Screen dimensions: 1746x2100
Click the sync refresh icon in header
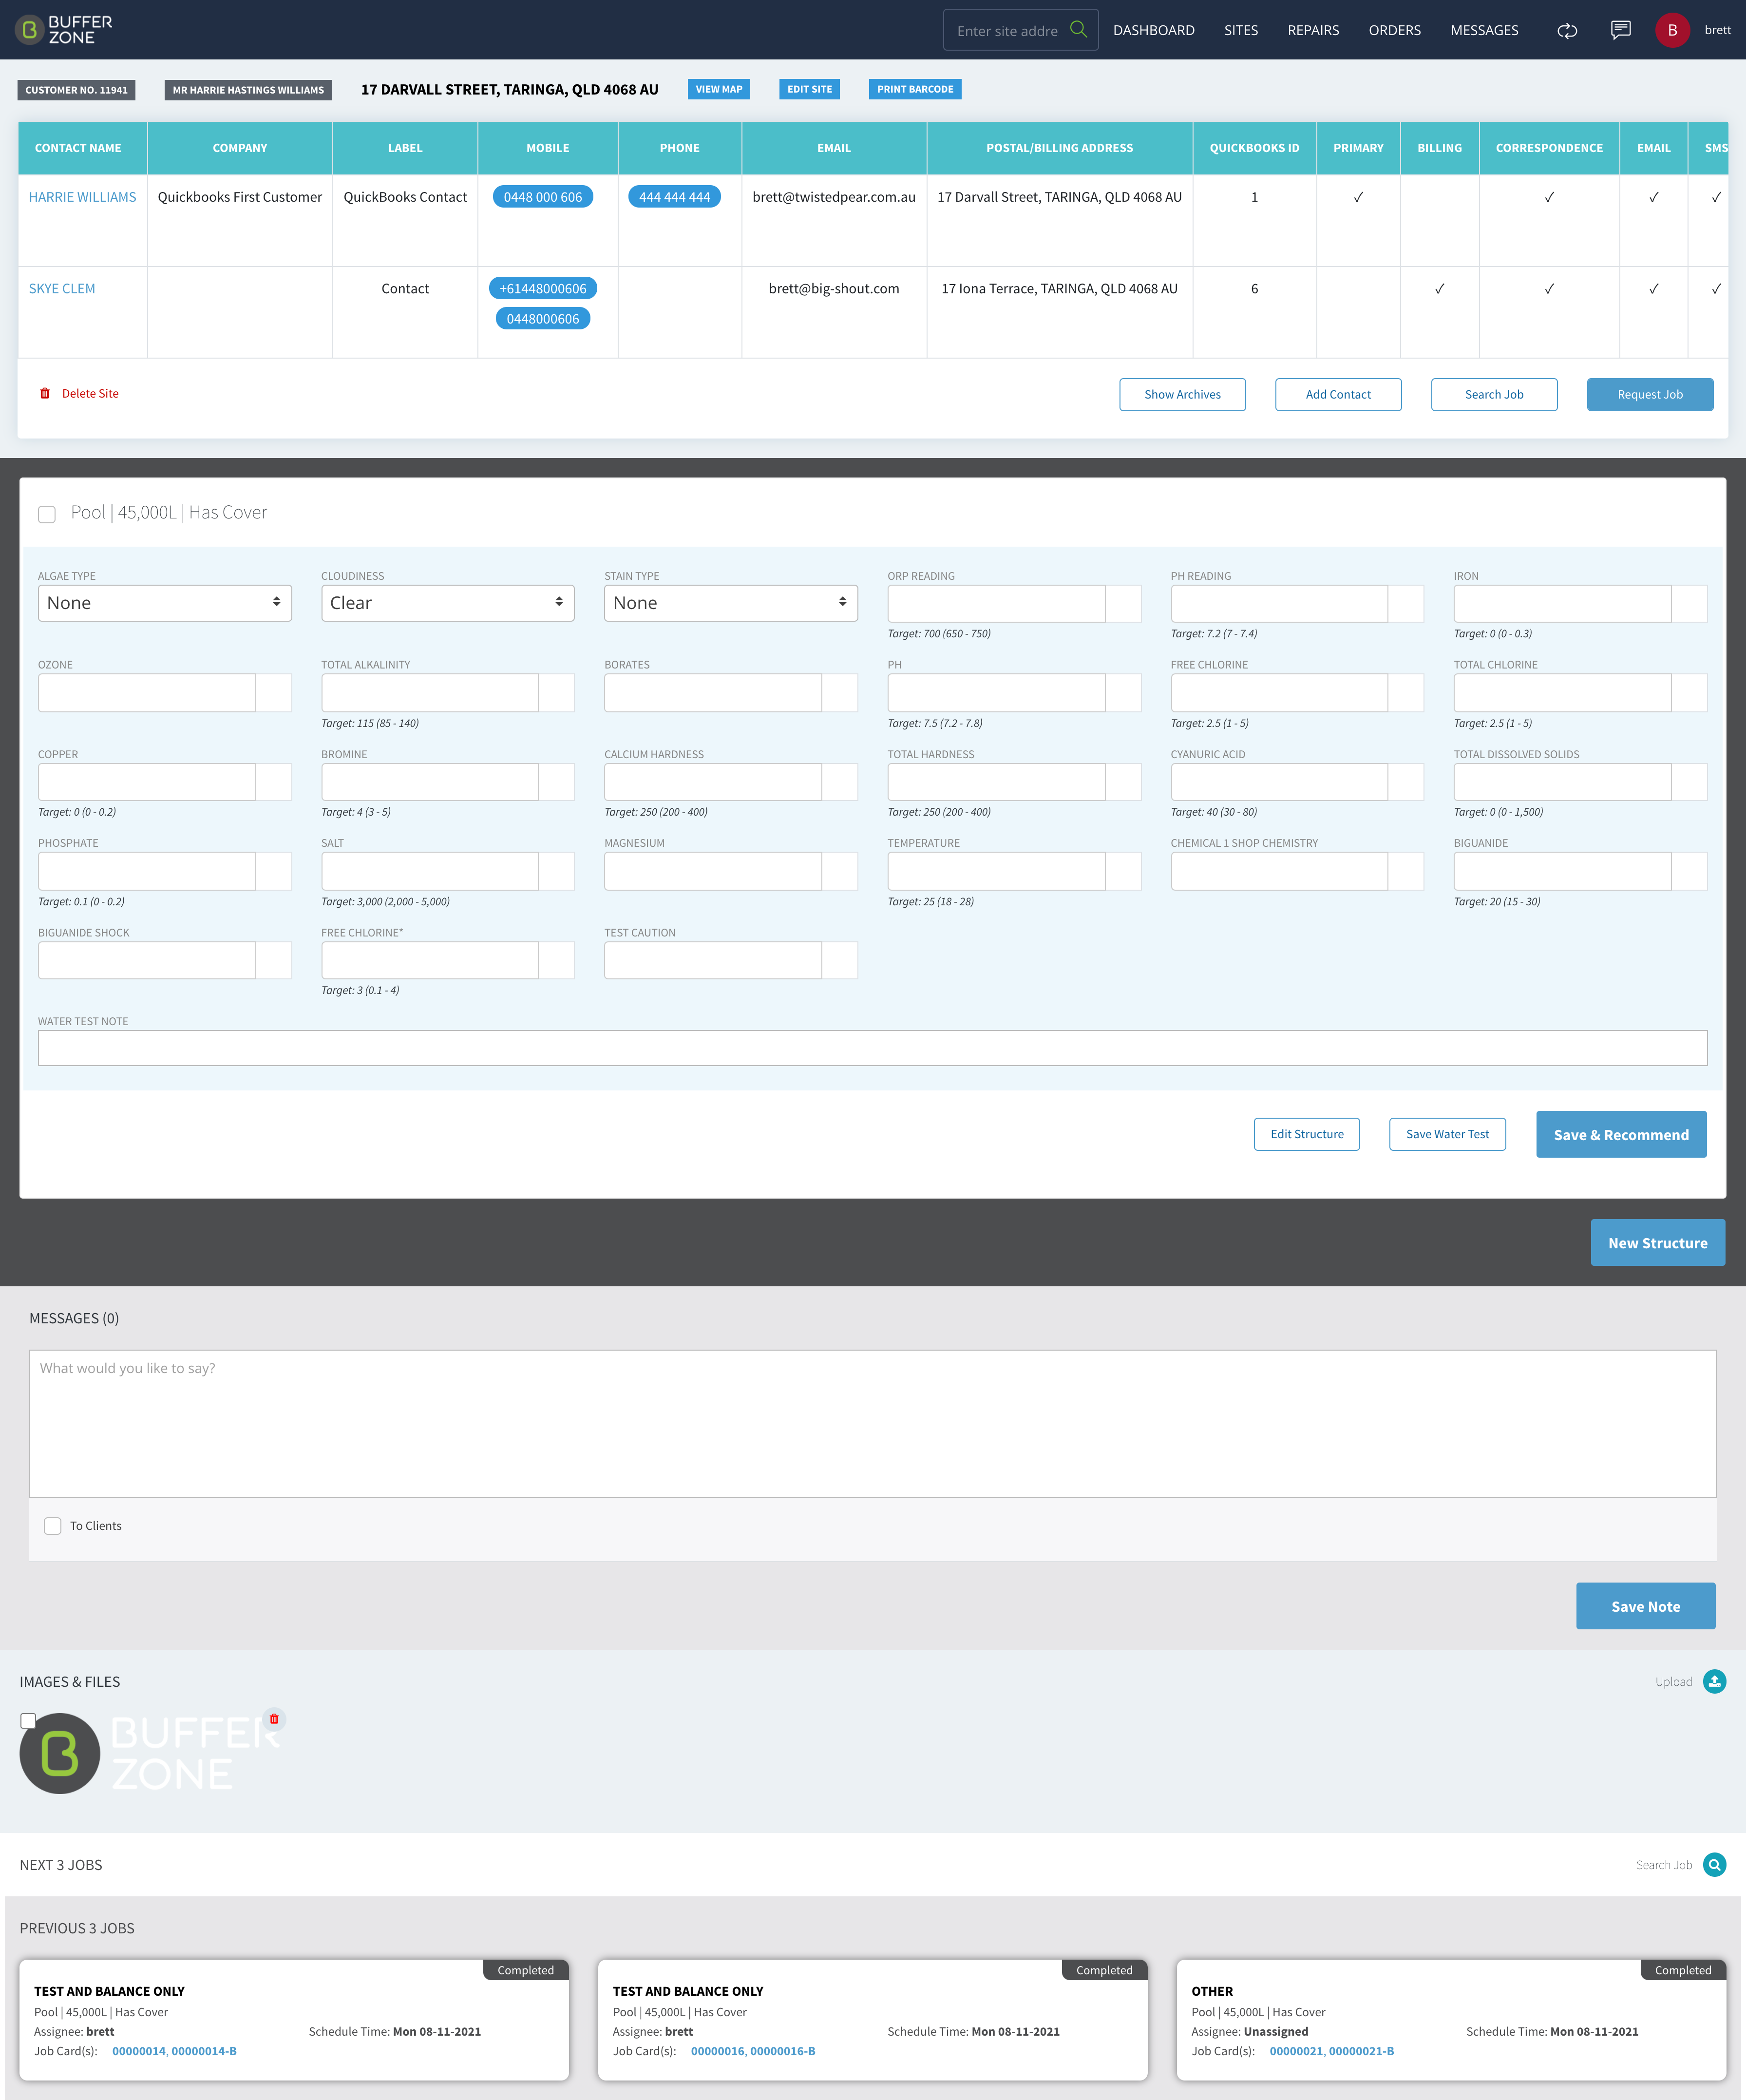click(1567, 30)
